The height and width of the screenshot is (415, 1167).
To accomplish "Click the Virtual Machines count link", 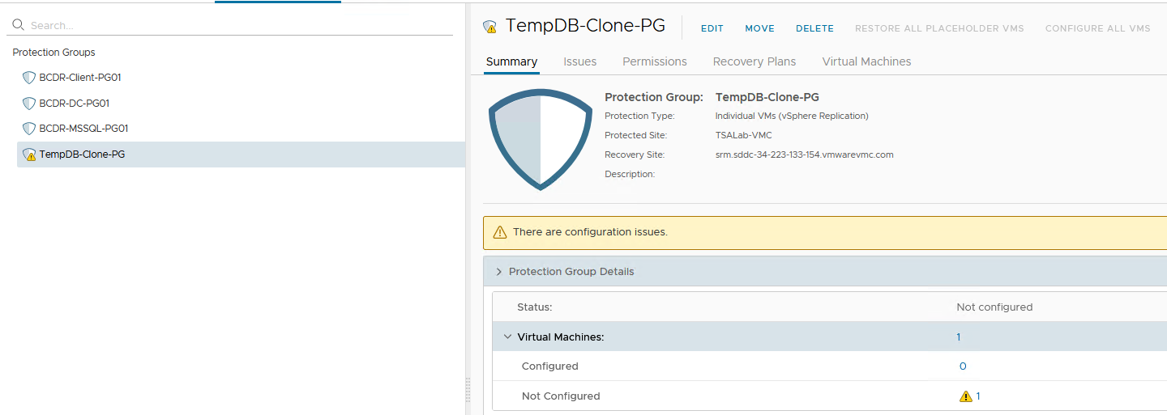I will tap(959, 337).
